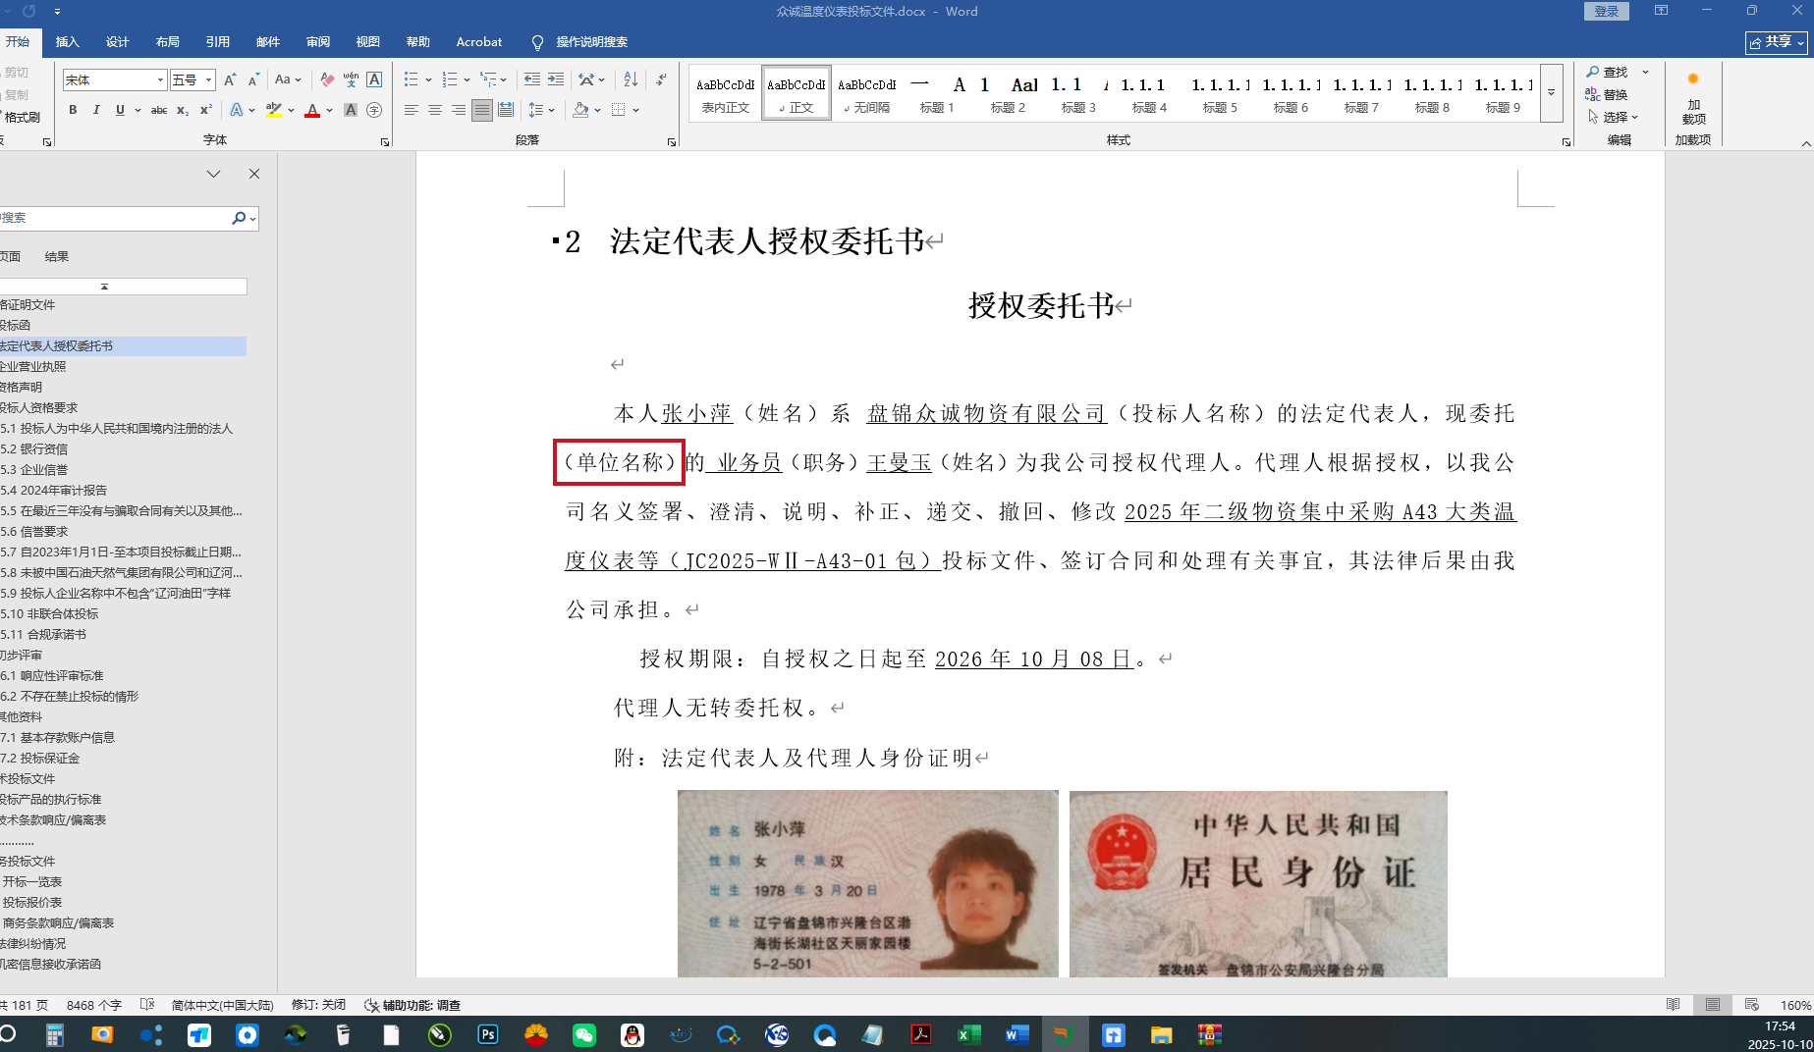Screen dimensions: 1814x1052
Task: Apply distributed alignment
Action: pyautogui.click(x=505, y=110)
